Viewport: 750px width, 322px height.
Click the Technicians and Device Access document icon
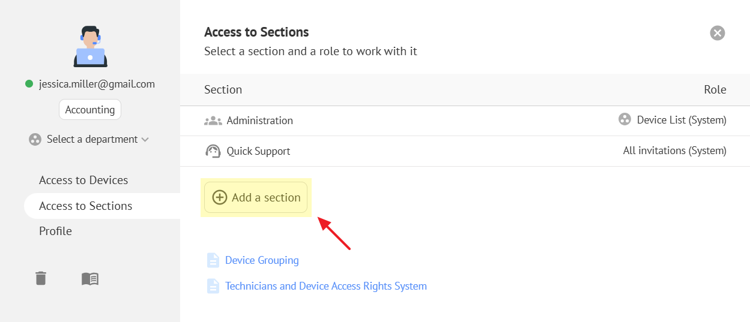click(x=213, y=286)
